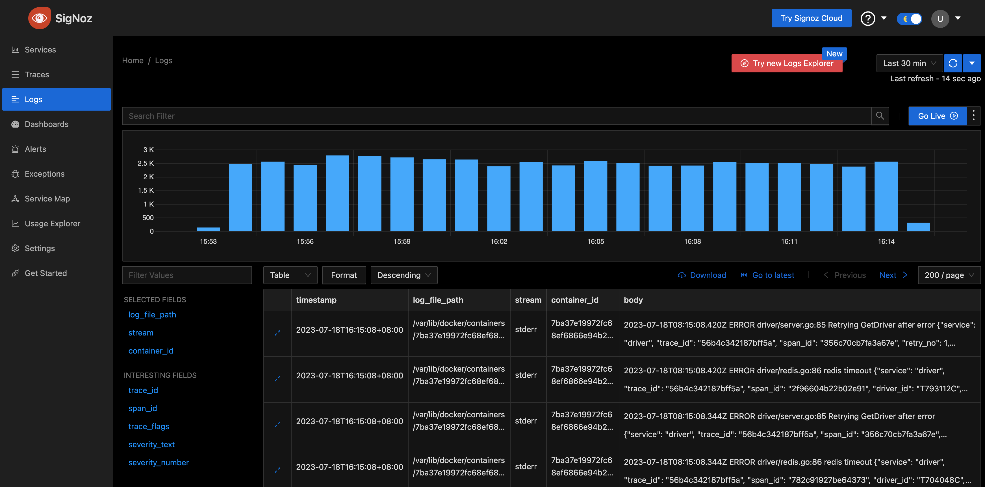Image resolution: width=985 pixels, height=487 pixels.
Task: Expand the first log row
Action: pyautogui.click(x=277, y=333)
